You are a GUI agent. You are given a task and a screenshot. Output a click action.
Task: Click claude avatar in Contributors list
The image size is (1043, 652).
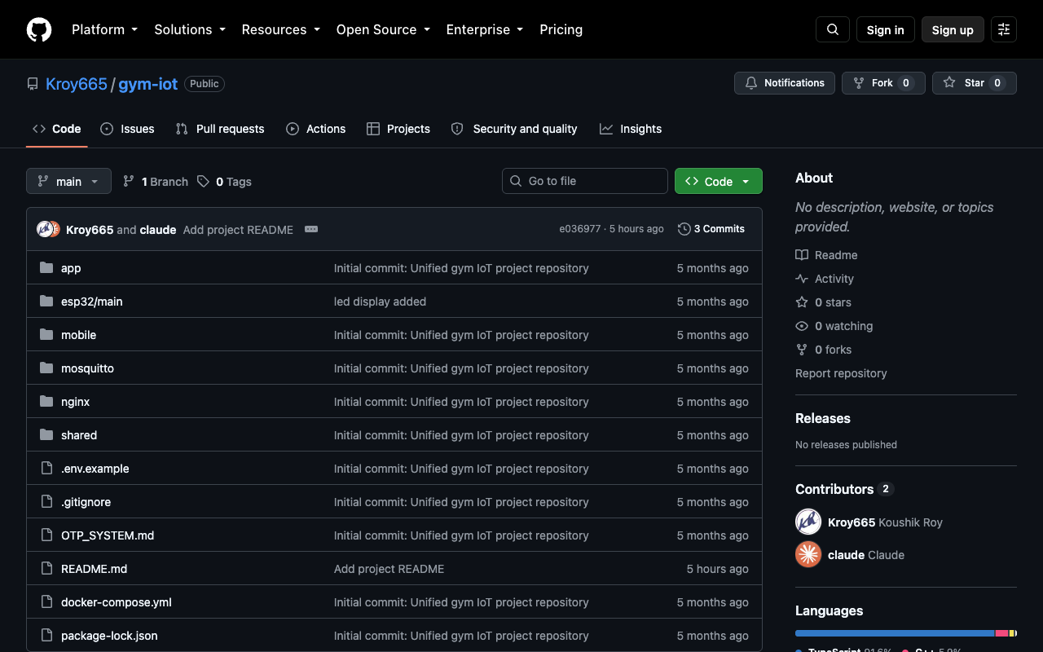[808, 554]
